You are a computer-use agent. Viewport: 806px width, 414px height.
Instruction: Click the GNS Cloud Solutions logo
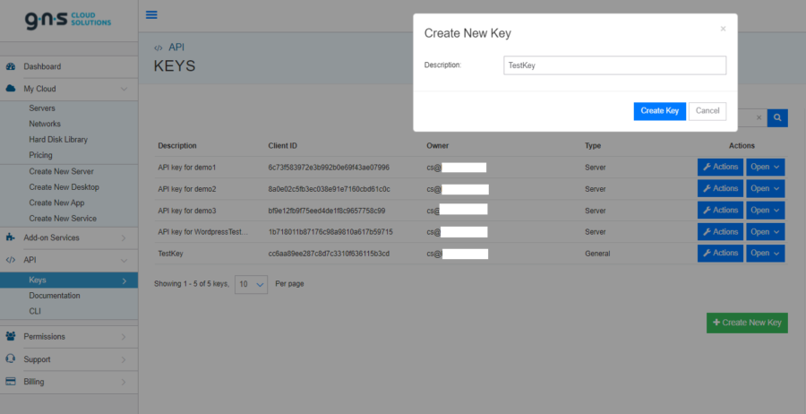(68, 20)
